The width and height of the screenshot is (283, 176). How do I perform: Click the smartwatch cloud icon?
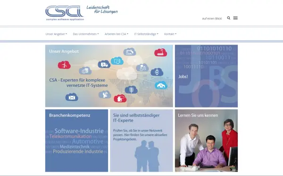tap(157, 72)
